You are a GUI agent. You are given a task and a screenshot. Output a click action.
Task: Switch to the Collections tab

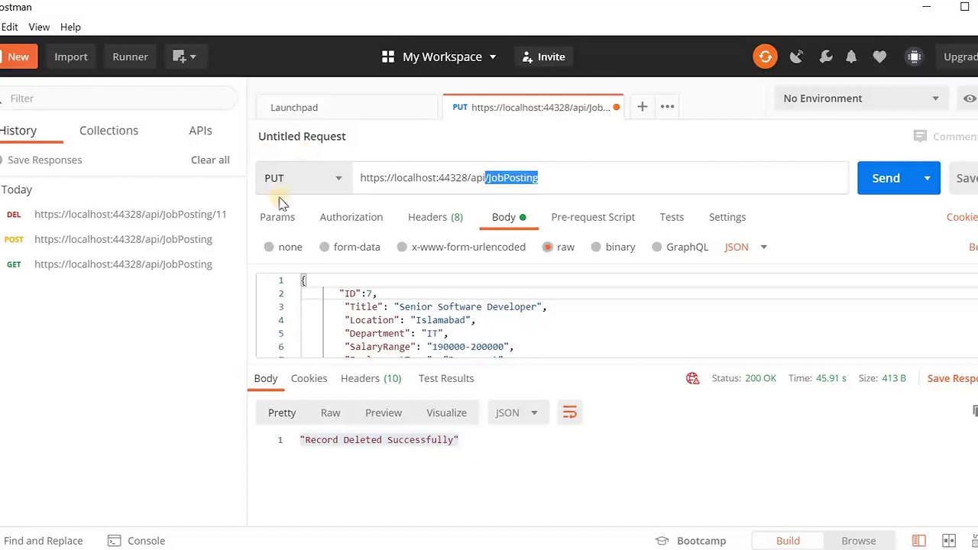coord(108,131)
